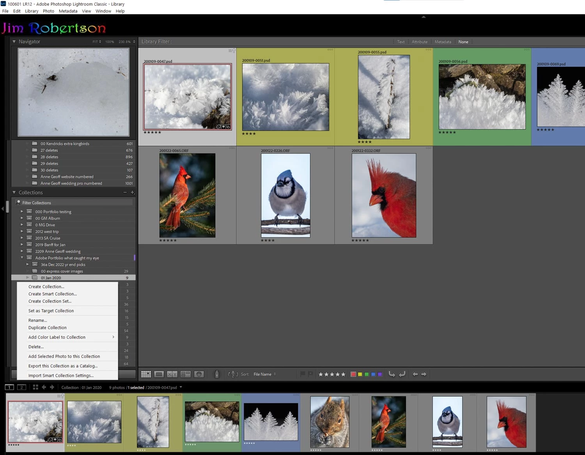Choose Duplicate Collection menu entry
Viewport: 585px width, 455px height.
[x=67, y=328]
